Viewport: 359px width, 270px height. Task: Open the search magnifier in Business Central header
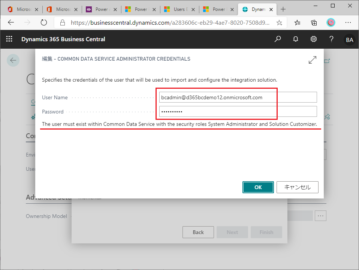point(277,39)
